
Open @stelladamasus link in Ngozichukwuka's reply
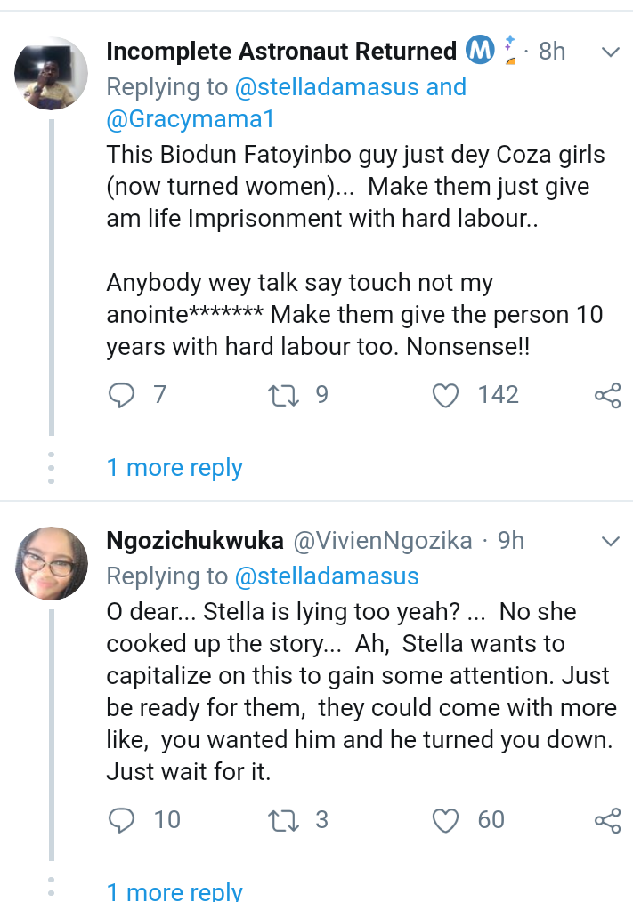point(326,576)
